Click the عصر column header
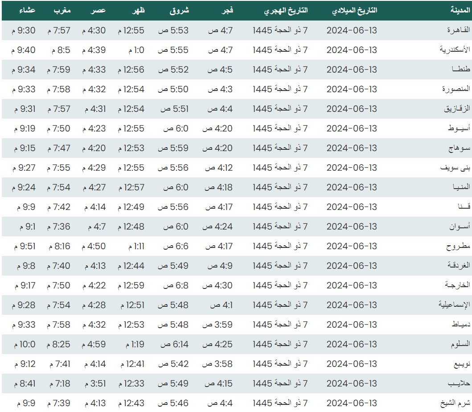Image resolution: width=472 pixels, height=412 pixels. 99,10
